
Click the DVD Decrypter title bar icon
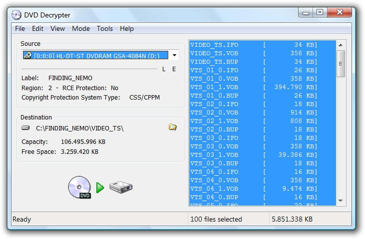(16, 15)
